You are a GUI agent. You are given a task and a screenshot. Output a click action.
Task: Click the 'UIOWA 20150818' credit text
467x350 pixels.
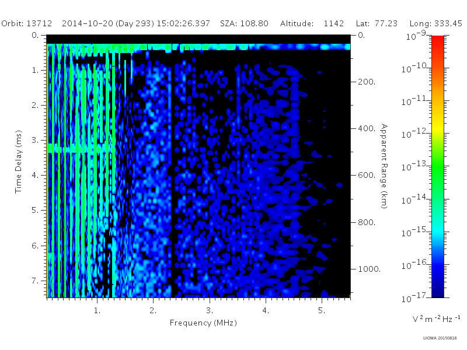click(440, 338)
